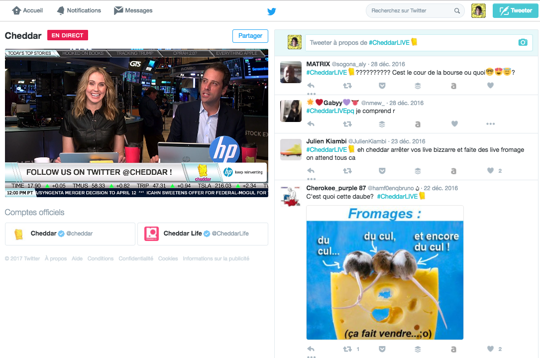This screenshot has width=540, height=358.
Task: Click the 'a' icon on MATRIX's tweet
Action: click(x=453, y=86)
